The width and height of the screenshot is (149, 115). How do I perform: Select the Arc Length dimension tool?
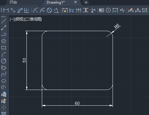[20, 10]
